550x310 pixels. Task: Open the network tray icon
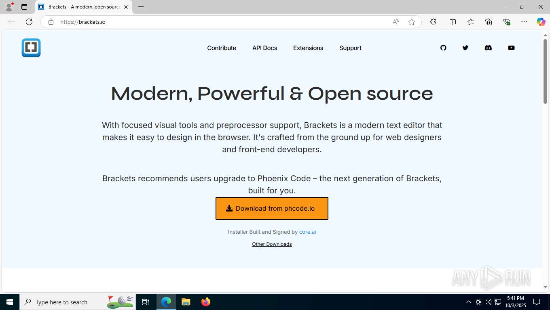(498, 302)
